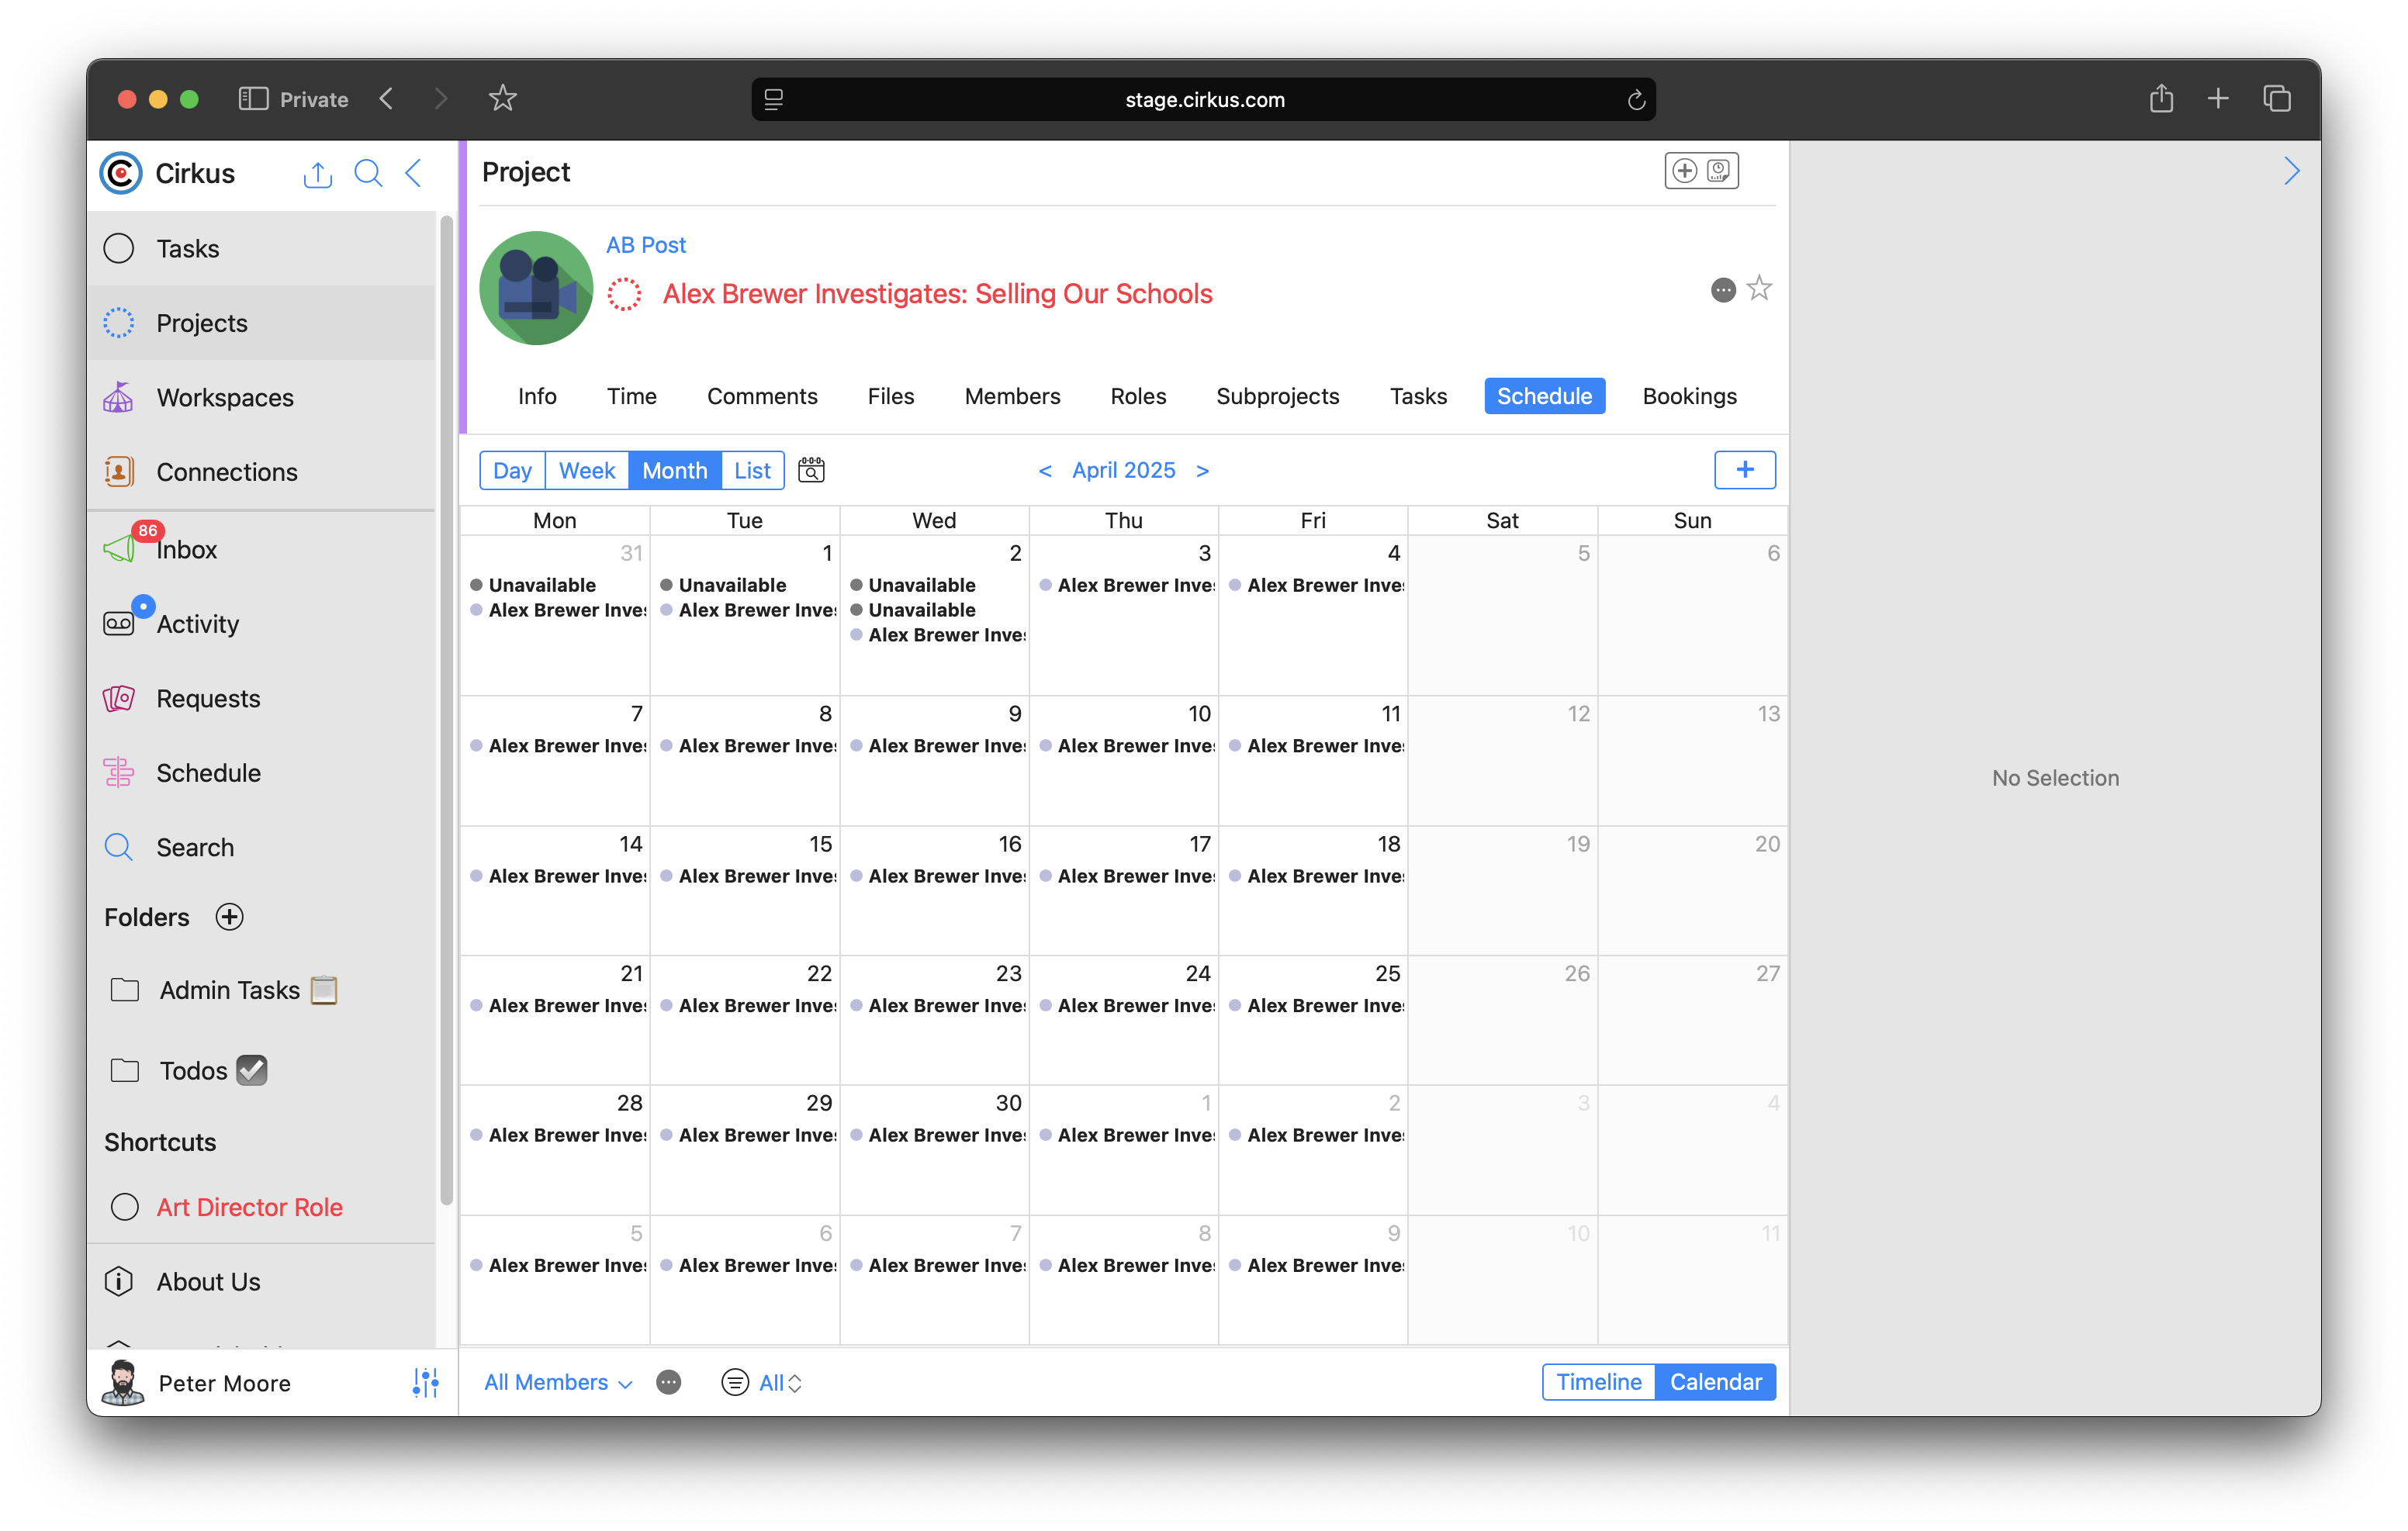Star the Alex Brewer Investigates project

(x=1759, y=289)
